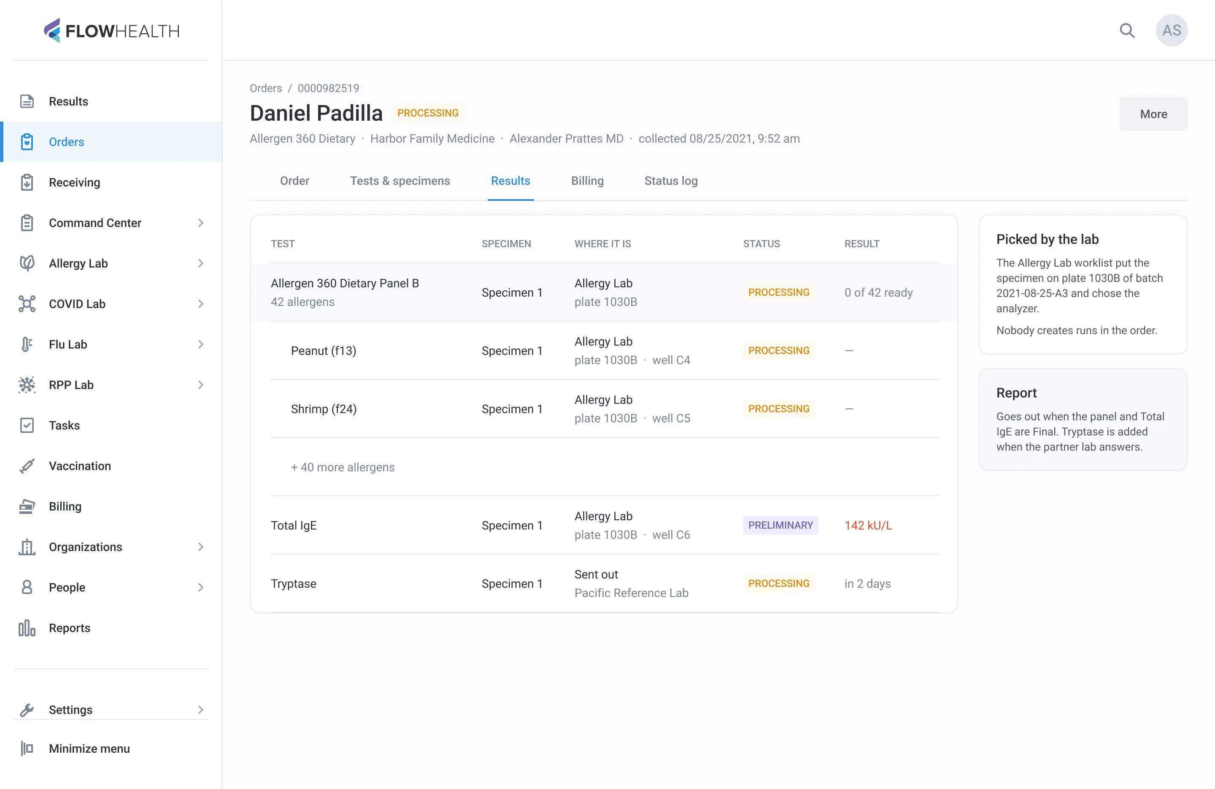Click the People person icon
The height and width of the screenshot is (789, 1215).
click(x=27, y=587)
